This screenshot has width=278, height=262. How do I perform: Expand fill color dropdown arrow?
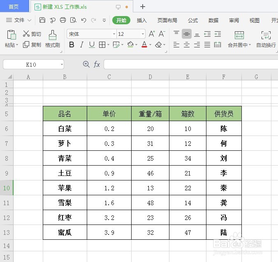click(x=137, y=45)
